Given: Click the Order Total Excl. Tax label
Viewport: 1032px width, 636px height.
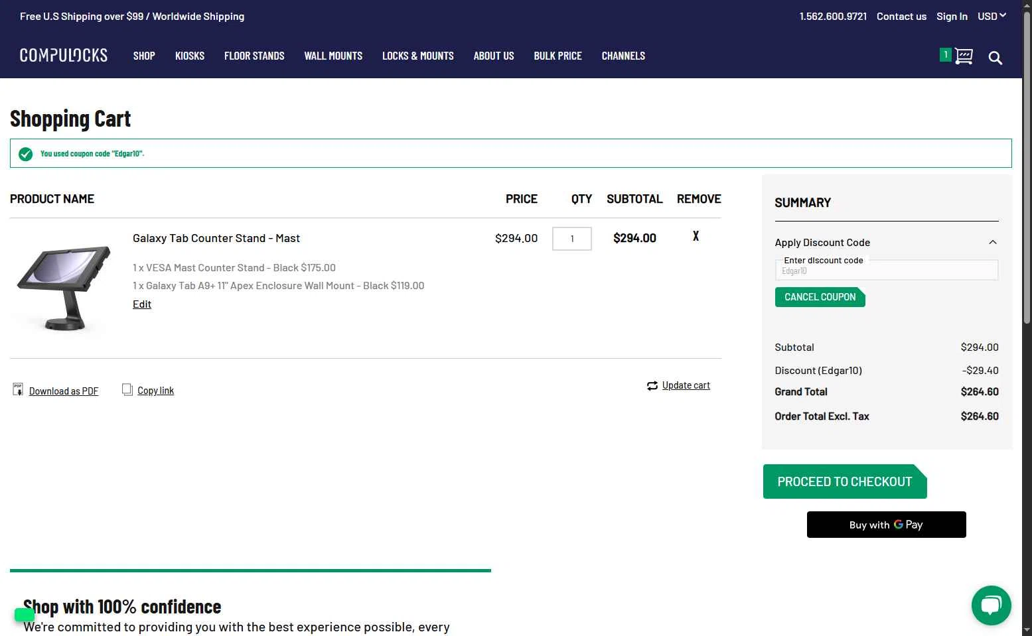Looking at the screenshot, I should [822, 416].
